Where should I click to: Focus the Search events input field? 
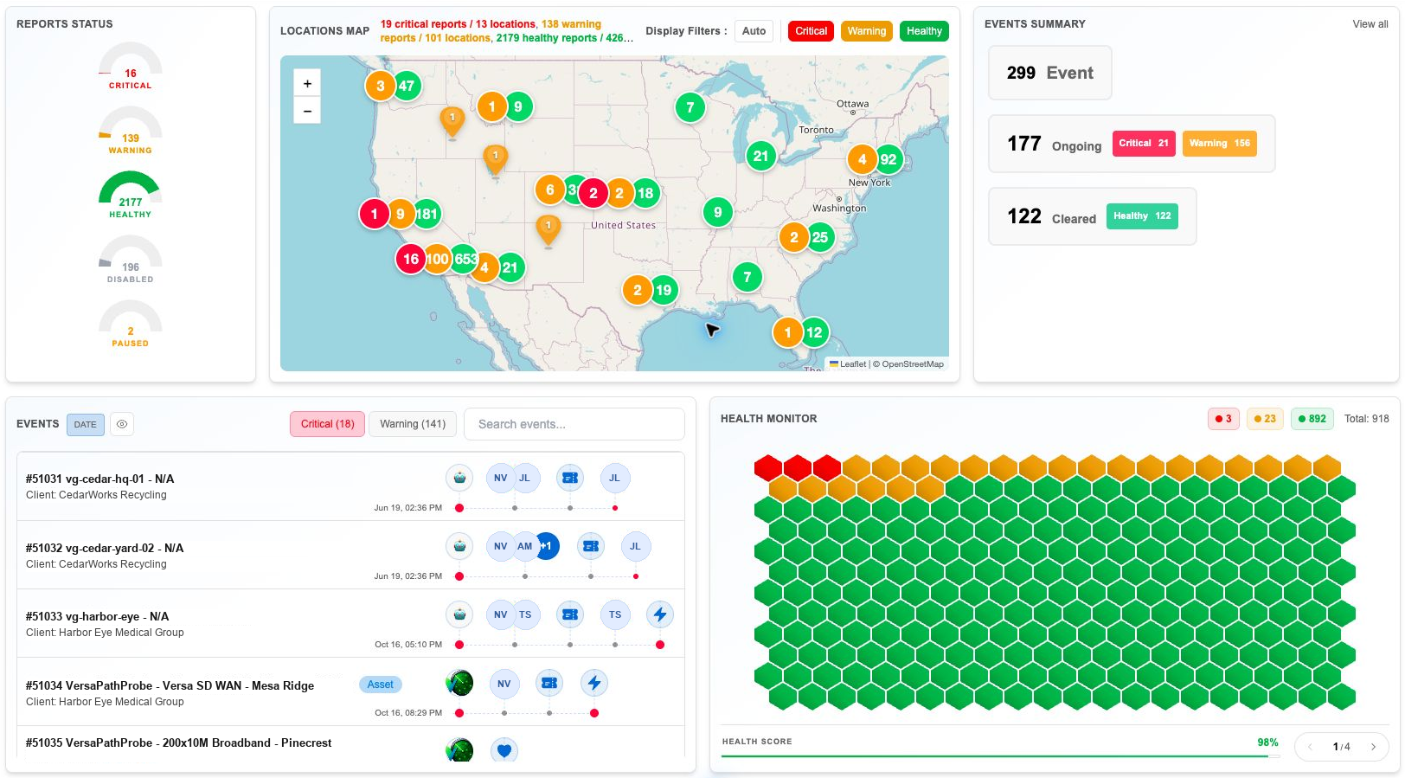pos(574,424)
